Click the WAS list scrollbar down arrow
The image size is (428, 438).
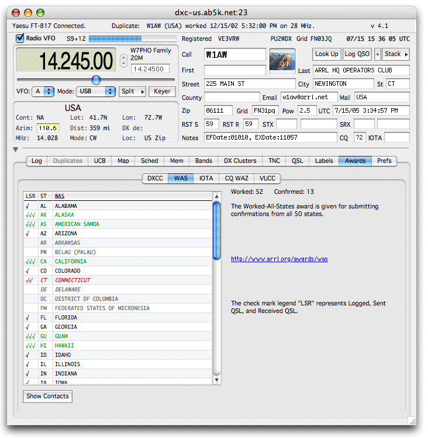click(x=216, y=380)
